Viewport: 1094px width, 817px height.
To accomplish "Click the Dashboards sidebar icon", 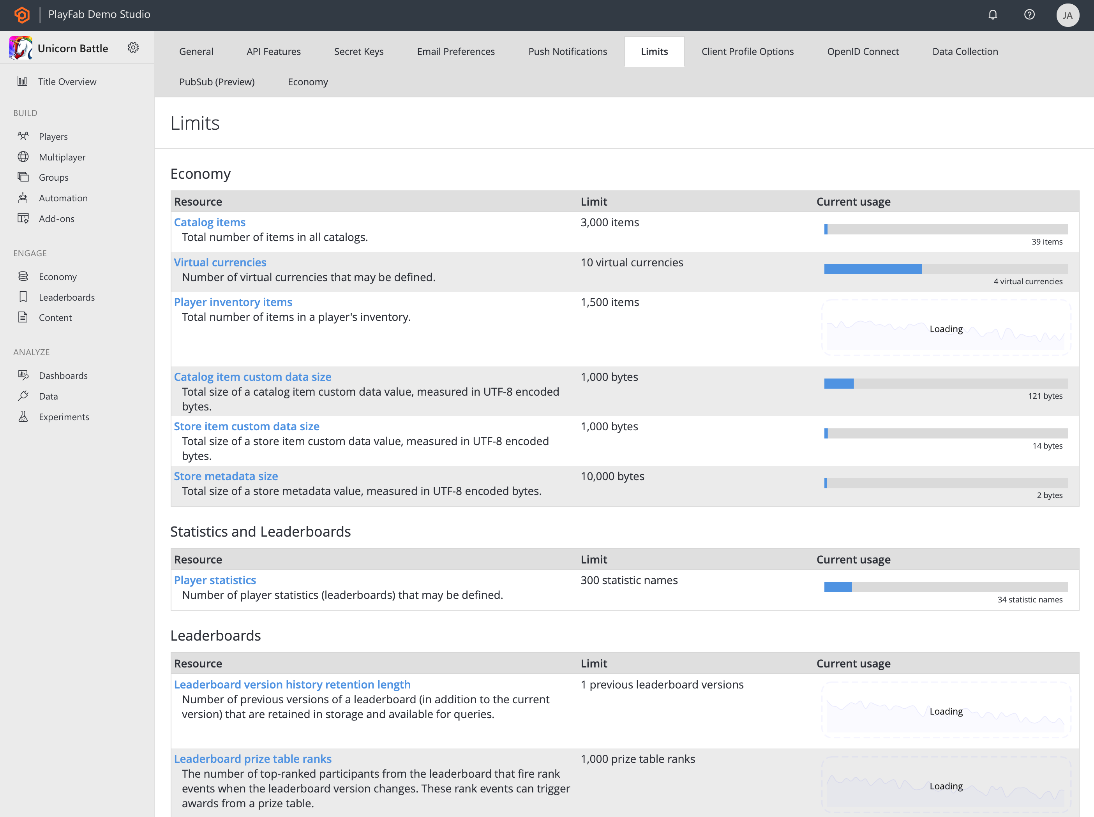I will click(x=23, y=375).
